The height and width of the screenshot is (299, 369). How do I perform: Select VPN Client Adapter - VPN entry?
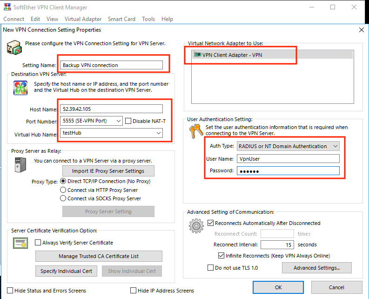273,55
